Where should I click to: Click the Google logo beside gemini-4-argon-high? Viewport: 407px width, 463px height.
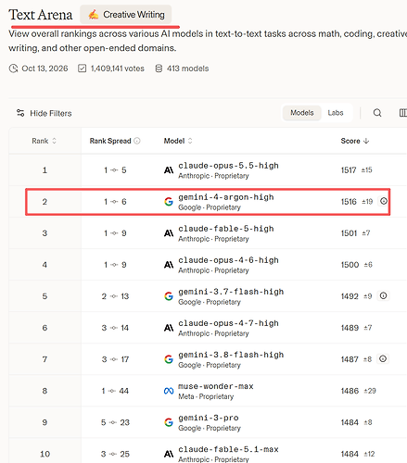169,202
